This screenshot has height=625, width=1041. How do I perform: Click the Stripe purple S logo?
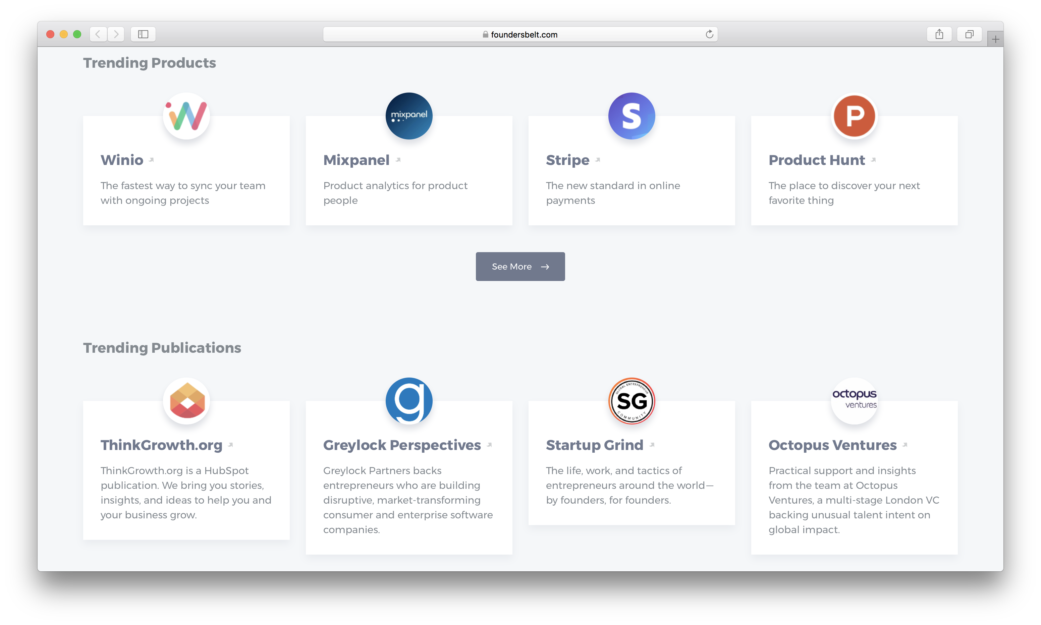[631, 116]
